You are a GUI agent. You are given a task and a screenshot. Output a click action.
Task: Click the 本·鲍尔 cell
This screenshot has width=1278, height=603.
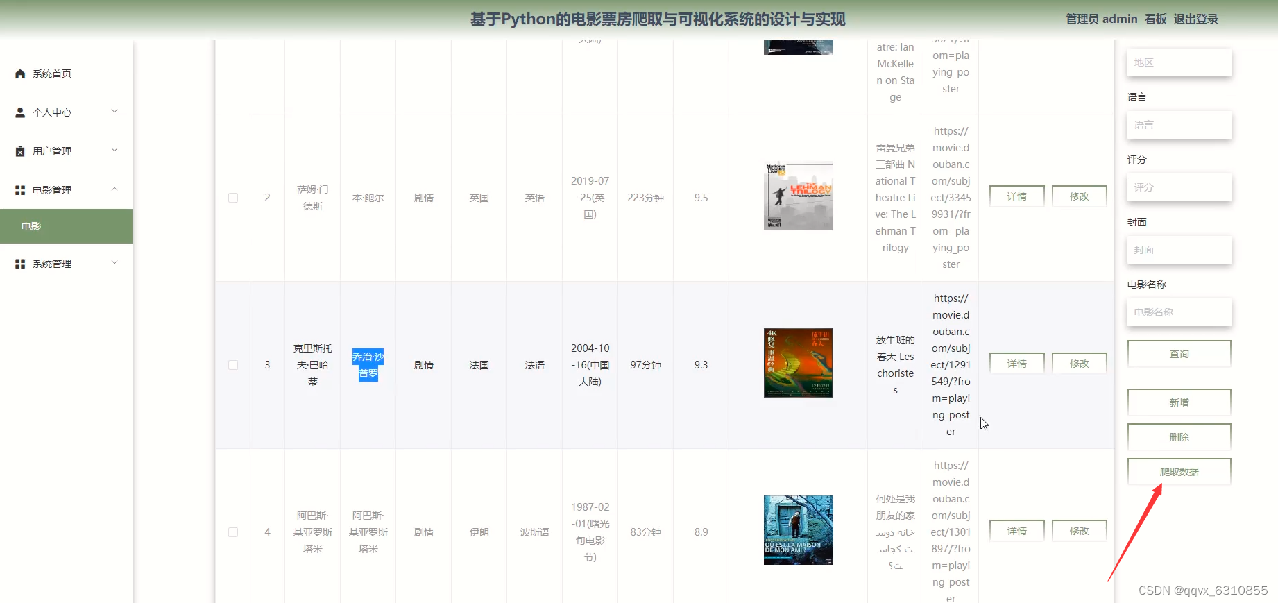click(368, 198)
